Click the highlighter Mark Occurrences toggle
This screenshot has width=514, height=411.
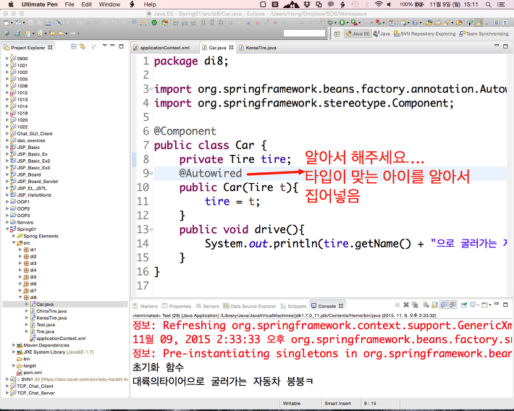pyautogui.click(x=479, y=22)
